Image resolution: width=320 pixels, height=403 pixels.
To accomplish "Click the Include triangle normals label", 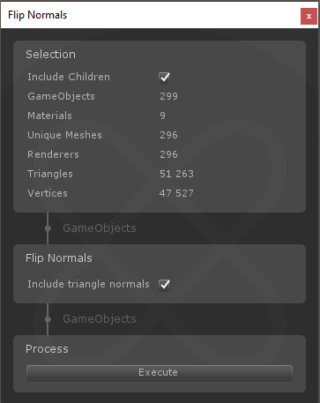I will (88, 284).
